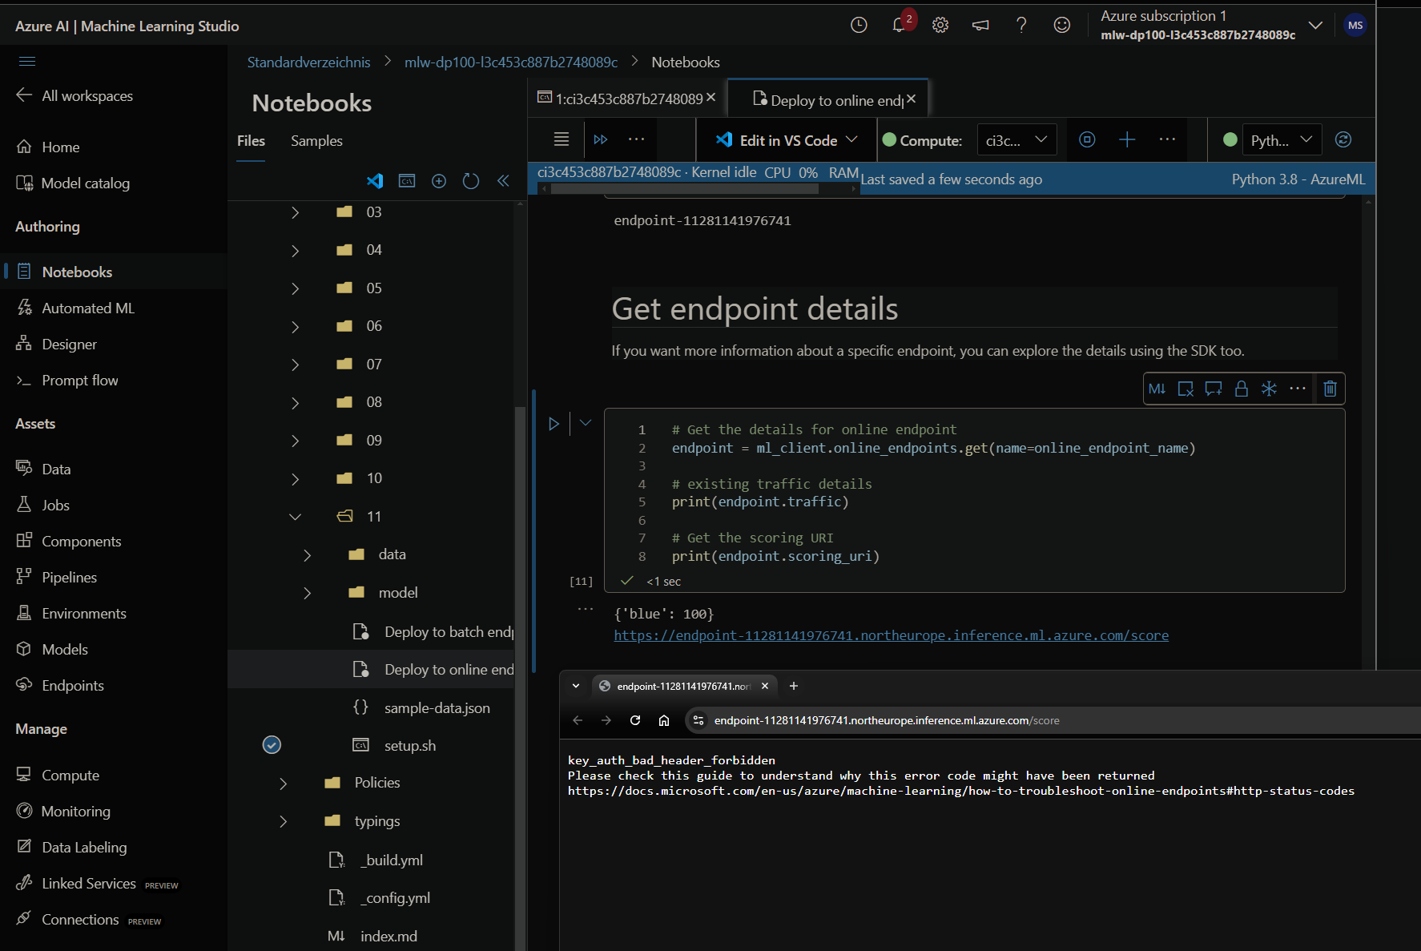Delete the cell with trash icon
This screenshot has height=951, width=1421.
pos(1330,389)
